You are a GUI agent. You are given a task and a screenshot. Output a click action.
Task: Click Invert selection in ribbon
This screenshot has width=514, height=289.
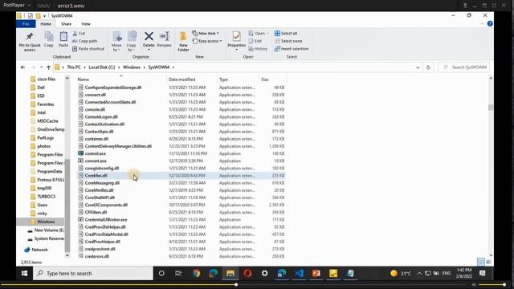click(x=292, y=49)
